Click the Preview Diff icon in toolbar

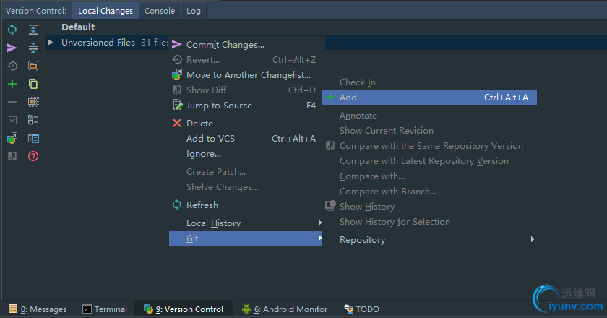(33, 138)
